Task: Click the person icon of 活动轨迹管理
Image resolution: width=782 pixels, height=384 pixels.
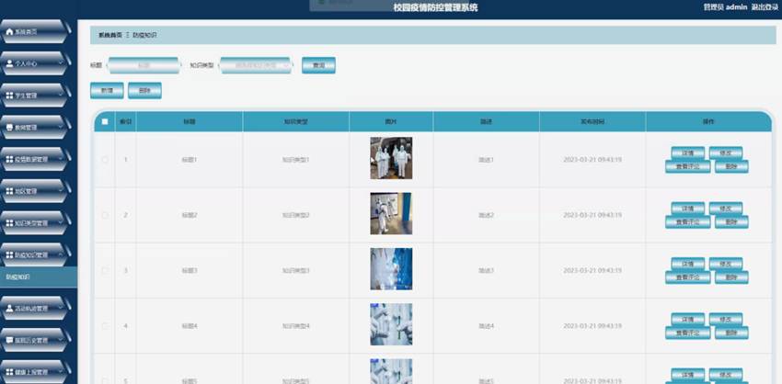Action: tap(9, 309)
